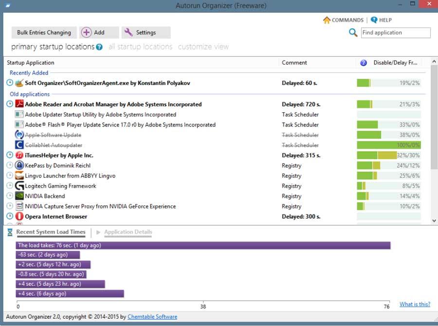Toggle delay clock for NVIDIA Backend
Screen dimensions: 438x326
click(x=10, y=195)
